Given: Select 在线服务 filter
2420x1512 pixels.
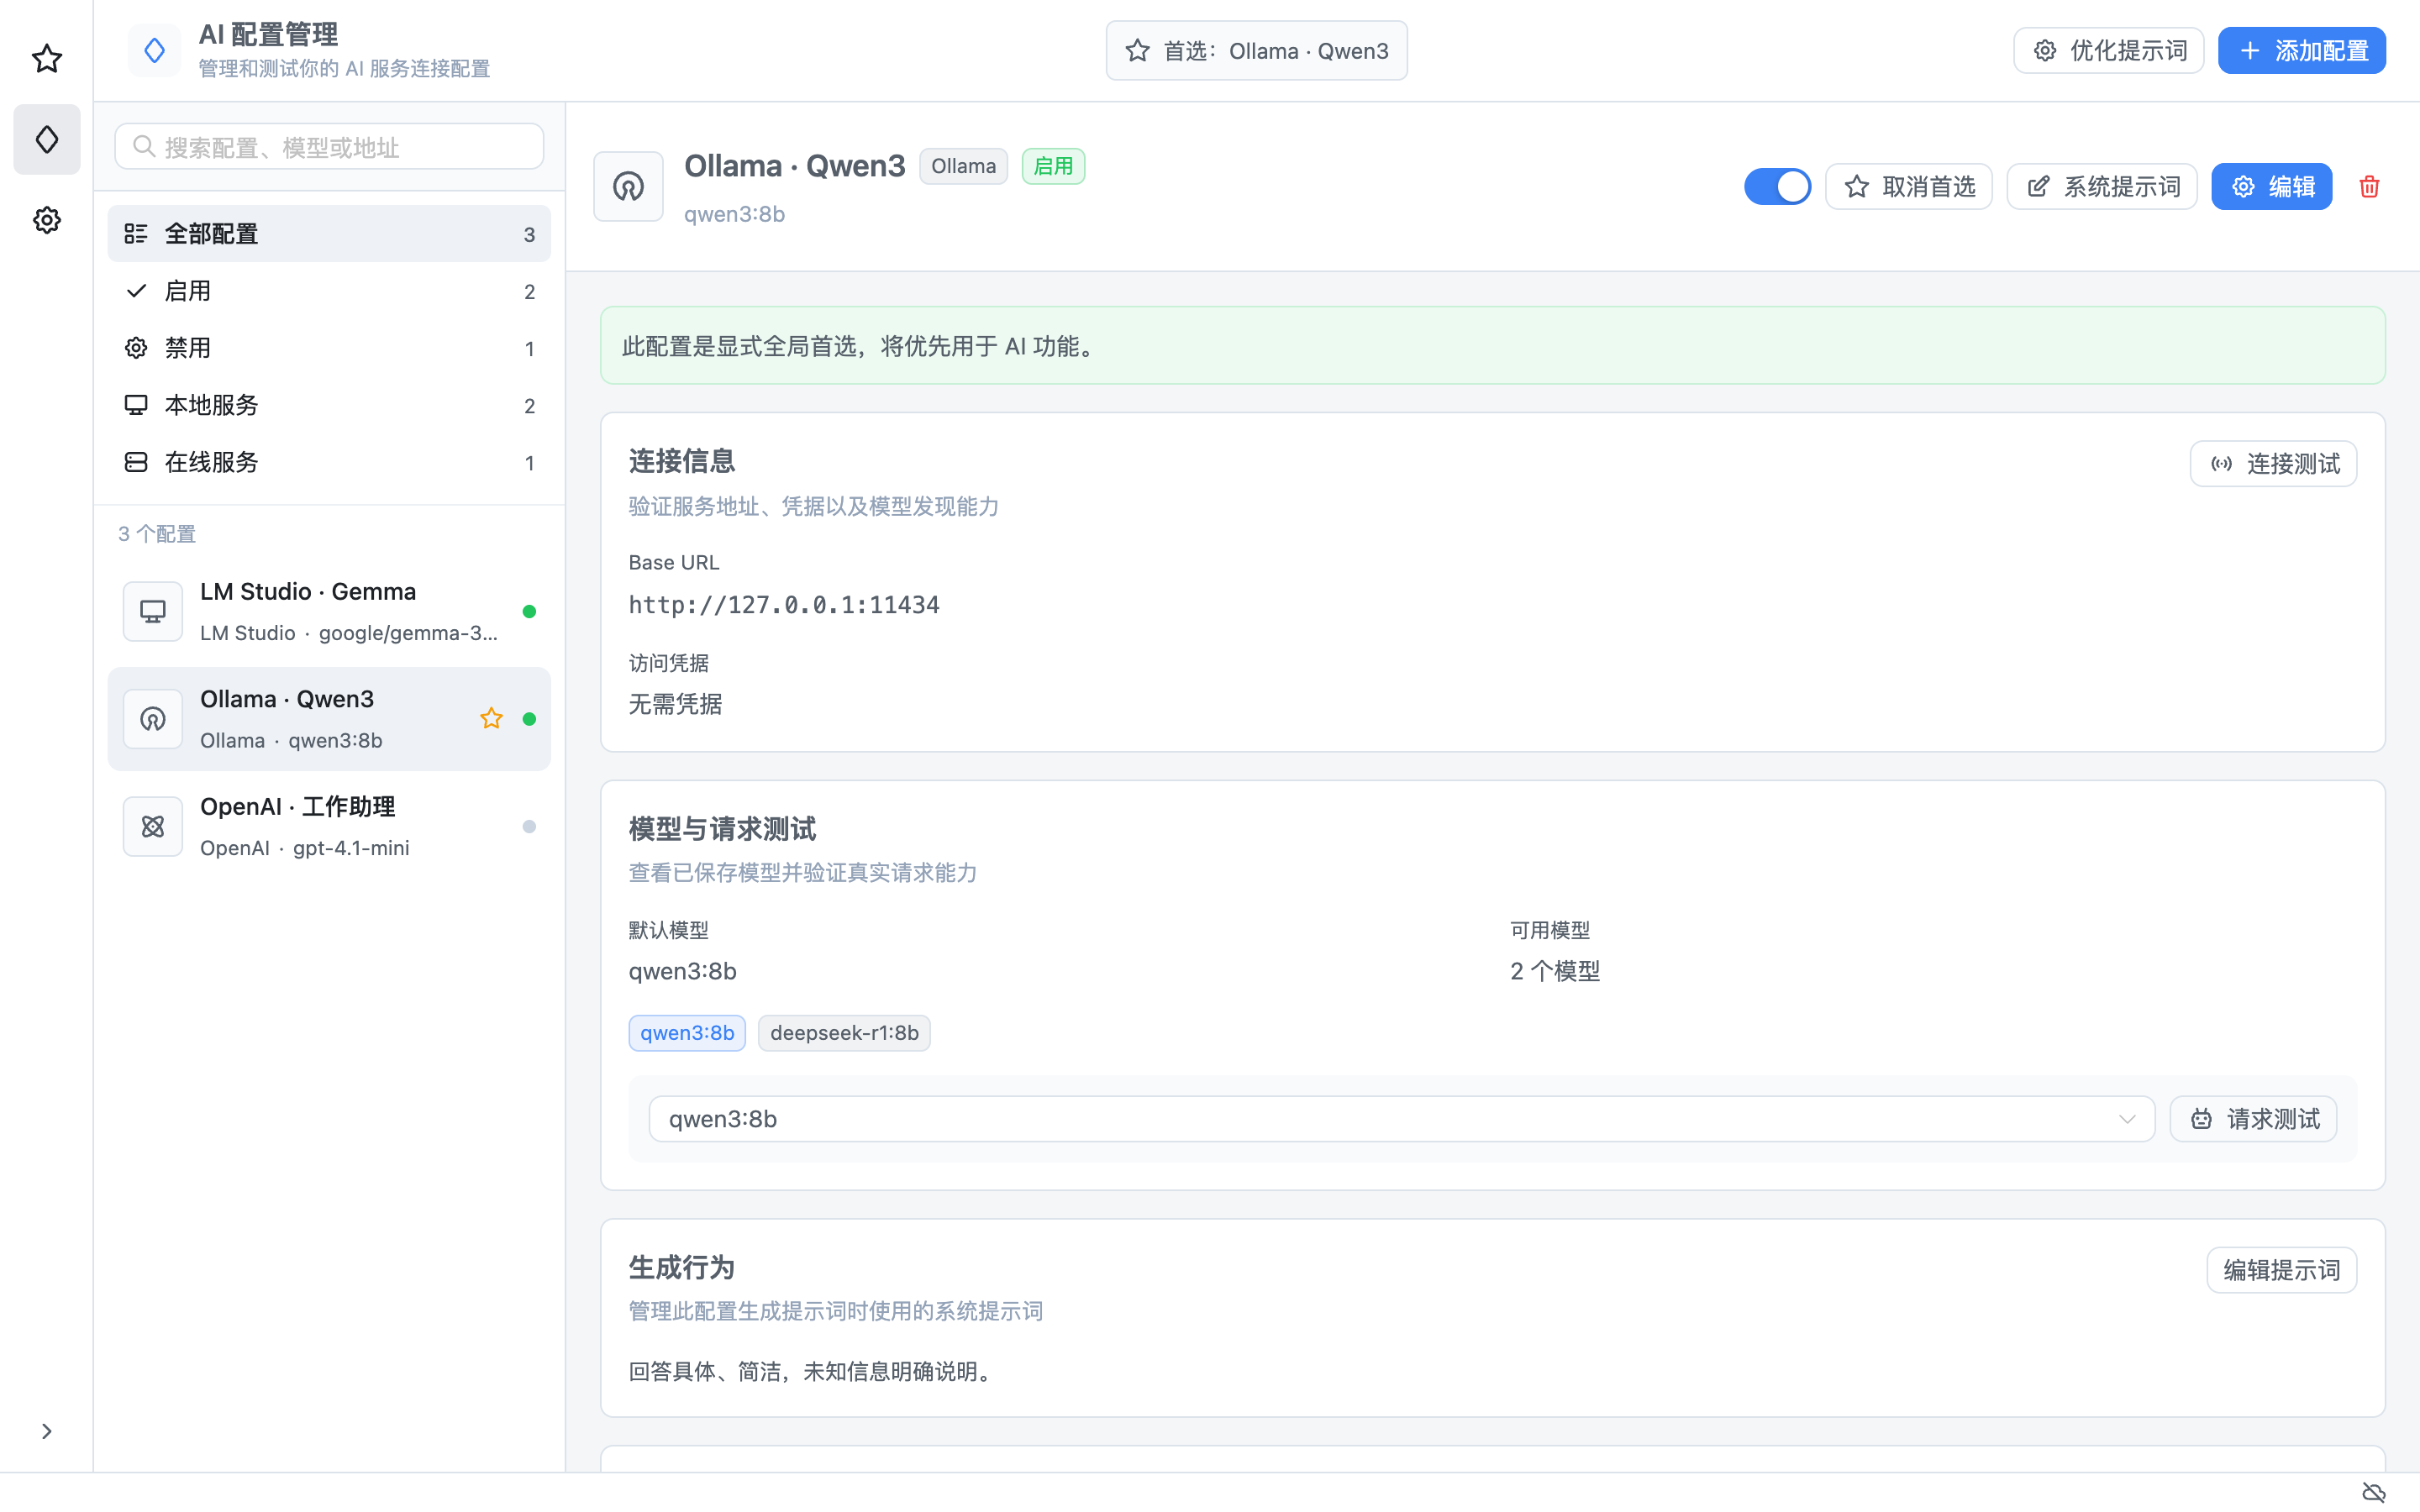Looking at the screenshot, I should click(329, 462).
